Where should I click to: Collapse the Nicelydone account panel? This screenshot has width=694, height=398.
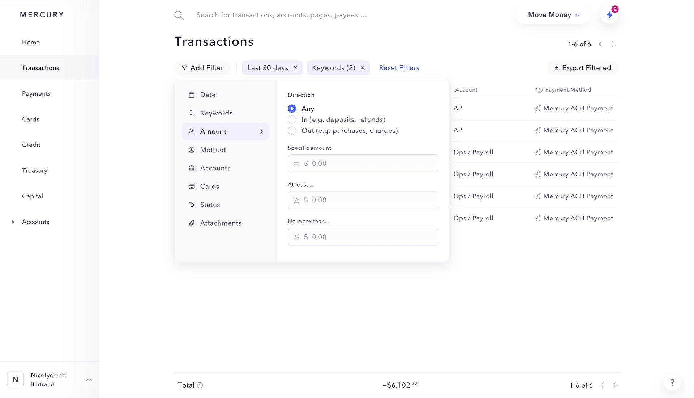89,379
